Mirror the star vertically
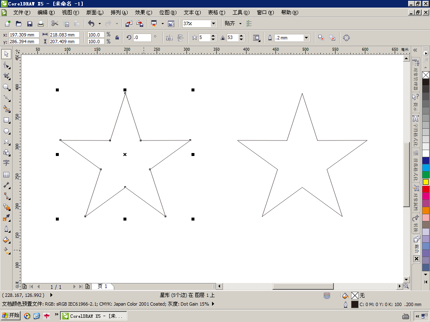Image resolution: width=430 pixels, height=322 pixels. pos(180,38)
